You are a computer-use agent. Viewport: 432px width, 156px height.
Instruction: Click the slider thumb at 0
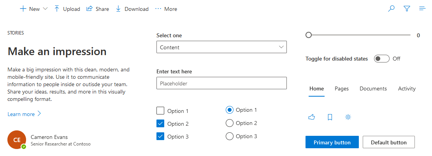point(309,35)
